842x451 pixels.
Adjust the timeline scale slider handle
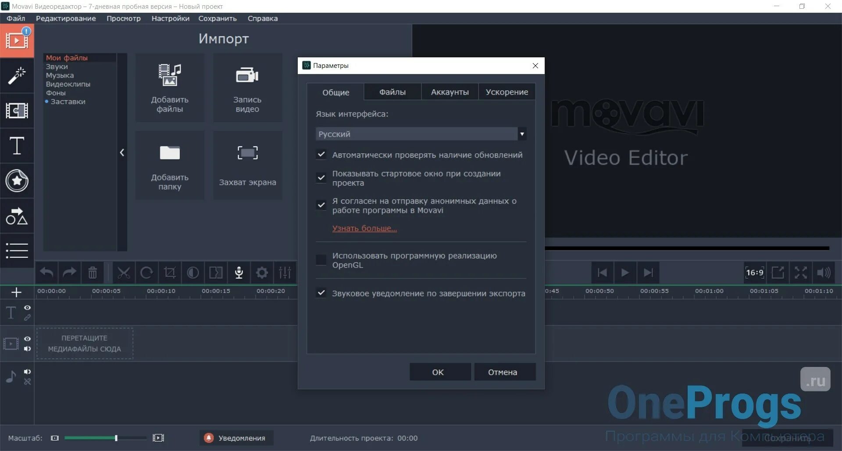click(x=116, y=438)
